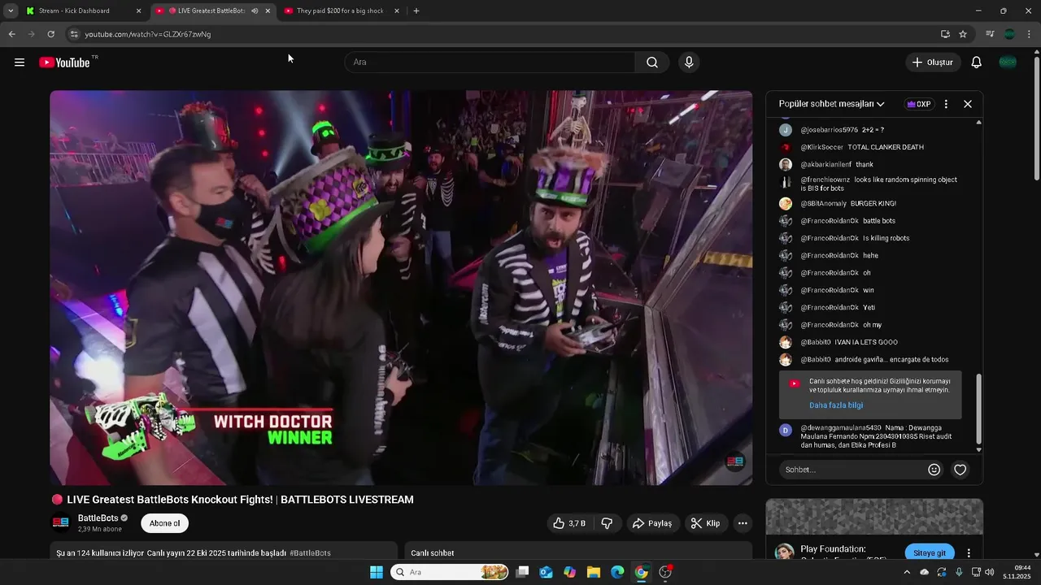The image size is (1041, 585).
Task: Click the Siteye git button
Action: (x=930, y=552)
